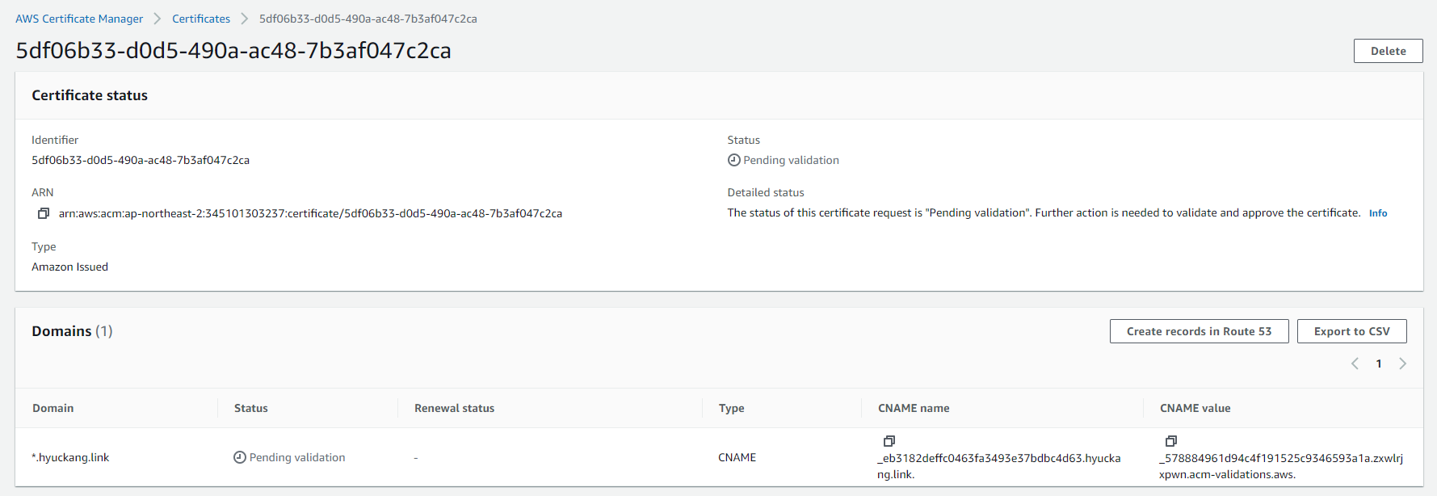
Task: Go to next page of domains
Action: [x=1403, y=364]
